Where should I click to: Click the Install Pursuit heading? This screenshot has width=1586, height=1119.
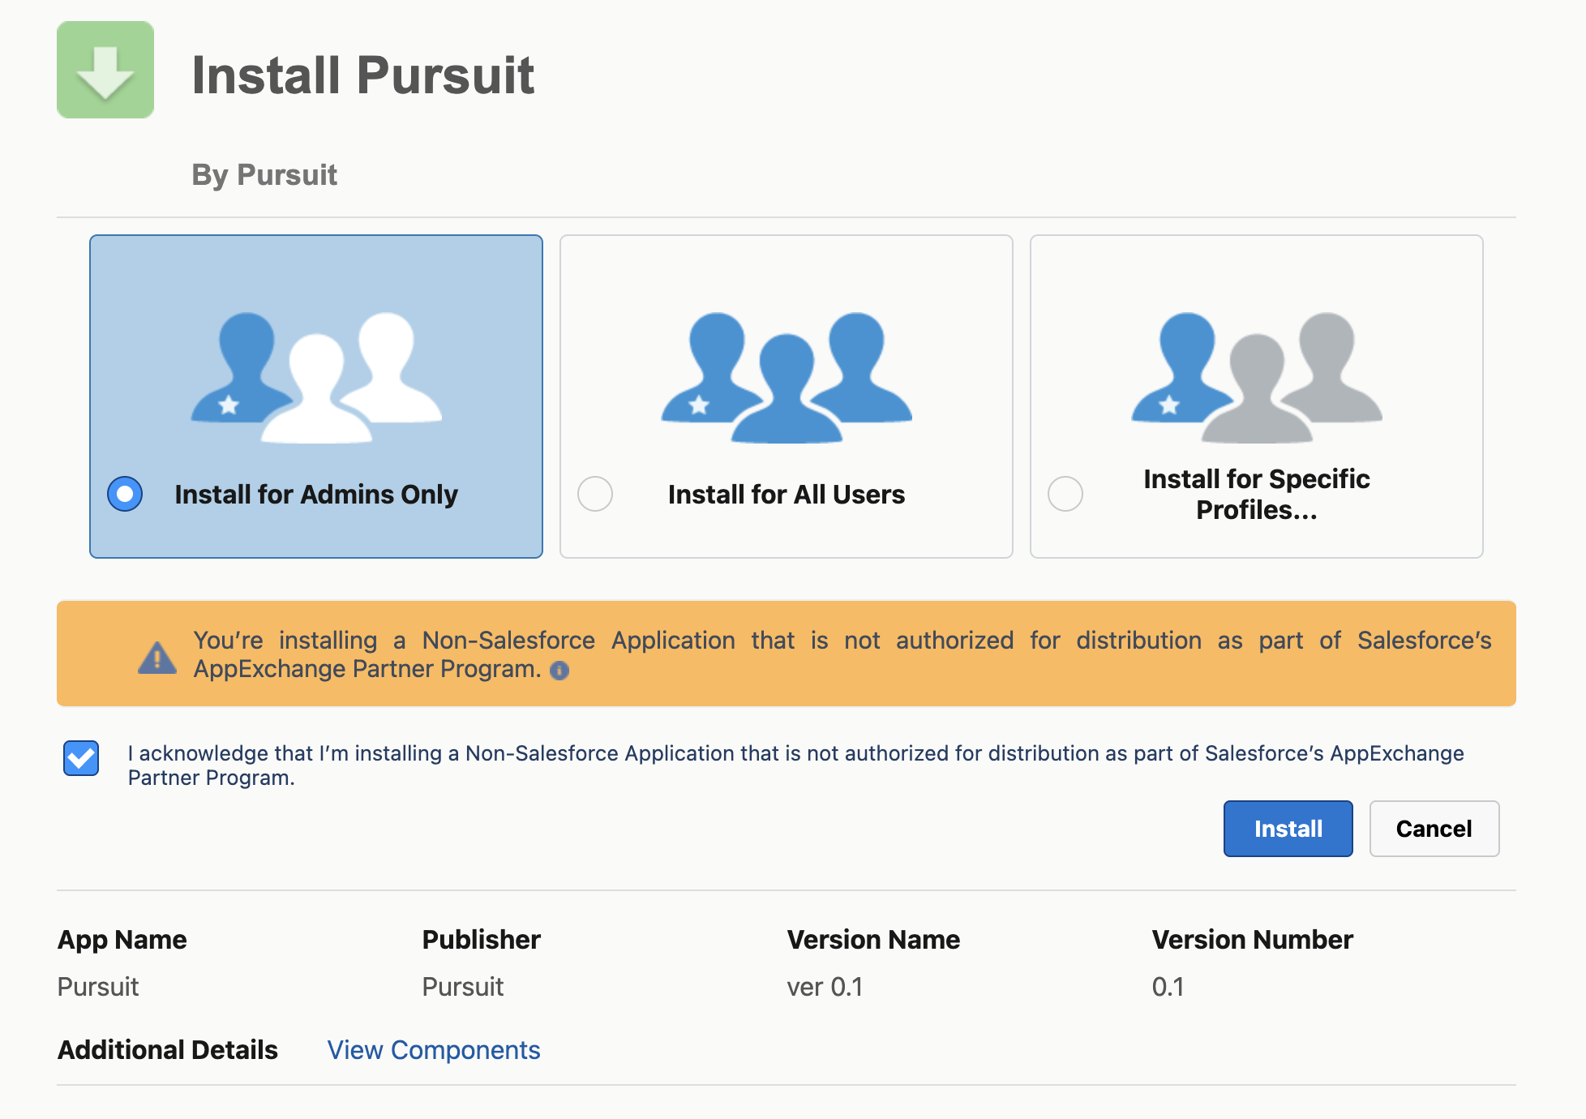click(363, 75)
